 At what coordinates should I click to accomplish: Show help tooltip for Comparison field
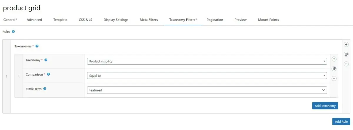pos(49,74)
